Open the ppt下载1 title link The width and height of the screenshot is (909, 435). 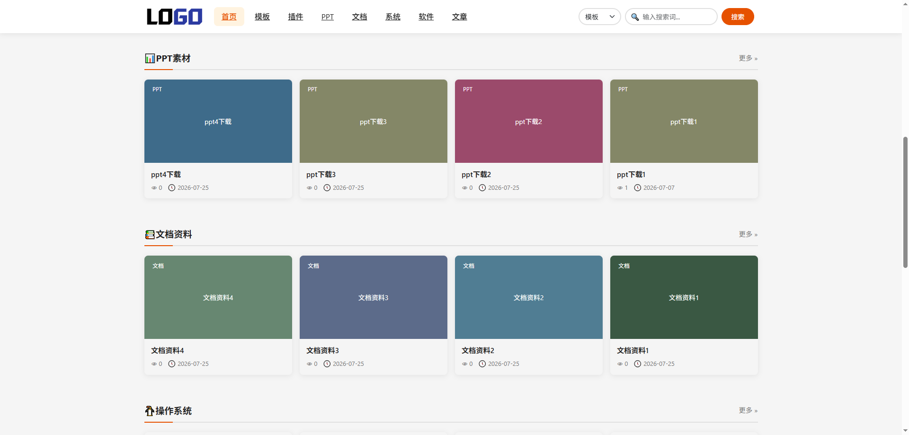631,175
